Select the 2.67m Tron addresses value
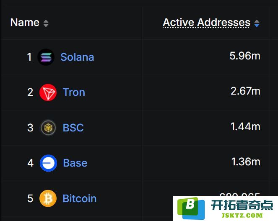This screenshot has height=221, width=278. pyautogui.click(x=245, y=91)
